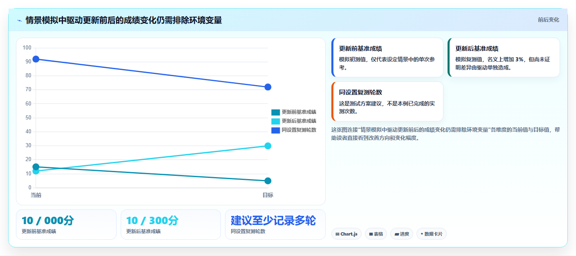Viewport: 576px width, 256px height.
Task: Click the icon inside the 表格 chip
Action: (x=371, y=234)
